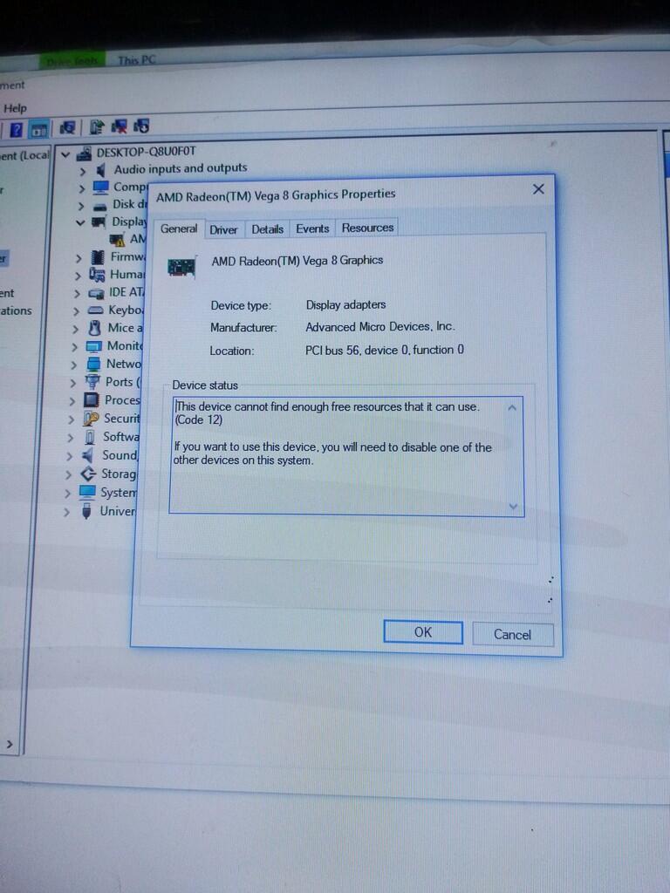Open the blue question-mark Help toolbar icon
This screenshot has width=670, height=893.
tap(17, 129)
